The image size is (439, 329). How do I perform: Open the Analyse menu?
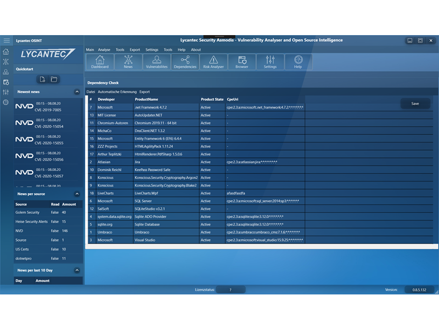[x=104, y=49]
